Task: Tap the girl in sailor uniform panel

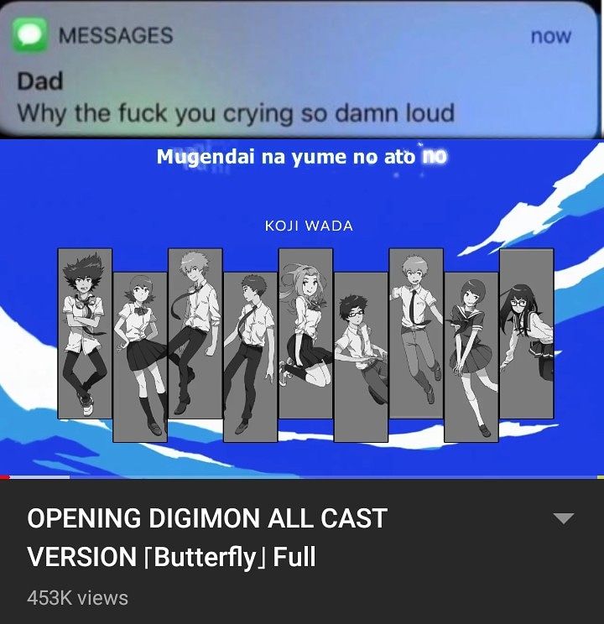Action: 471,357
